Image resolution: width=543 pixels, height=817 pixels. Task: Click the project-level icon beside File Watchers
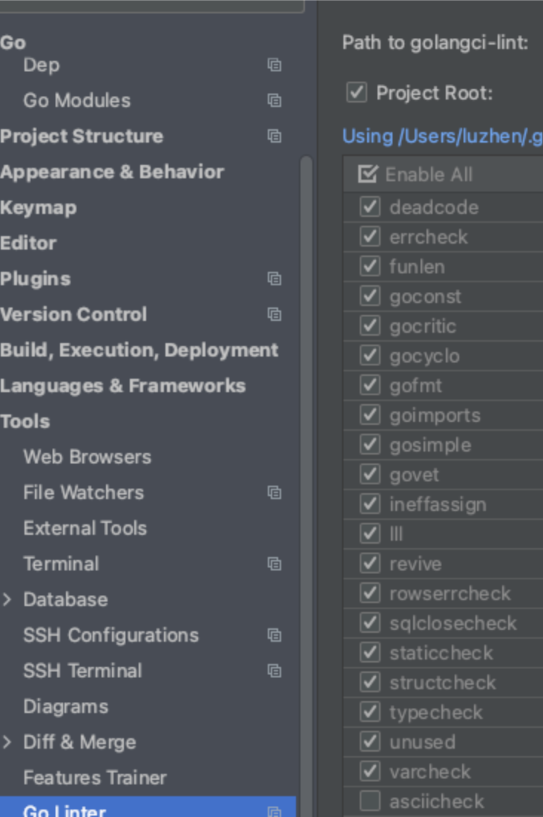(x=274, y=492)
